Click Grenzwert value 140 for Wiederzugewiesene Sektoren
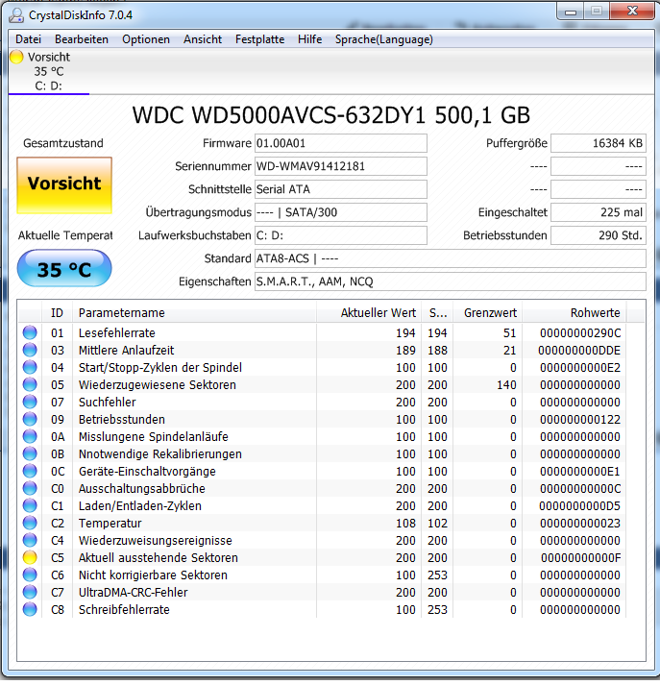 [506, 385]
